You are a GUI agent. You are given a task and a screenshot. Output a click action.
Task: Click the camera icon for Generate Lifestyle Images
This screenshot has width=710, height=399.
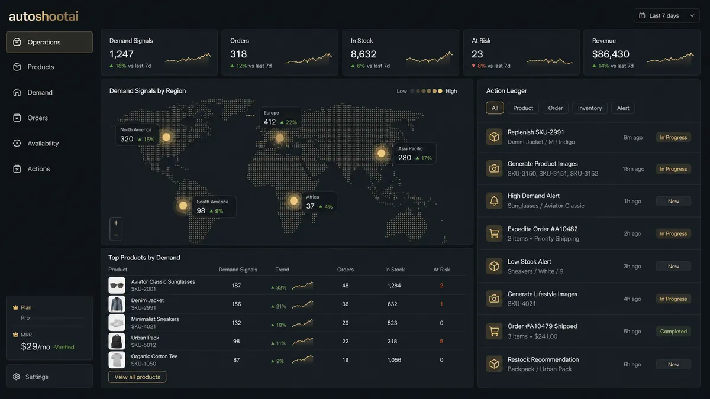(x=494, y=299)
